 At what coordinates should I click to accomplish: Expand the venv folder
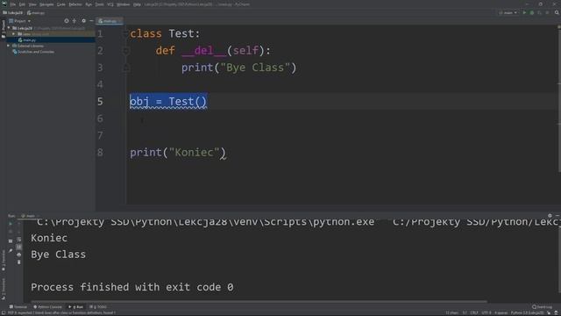coord(14,34)
